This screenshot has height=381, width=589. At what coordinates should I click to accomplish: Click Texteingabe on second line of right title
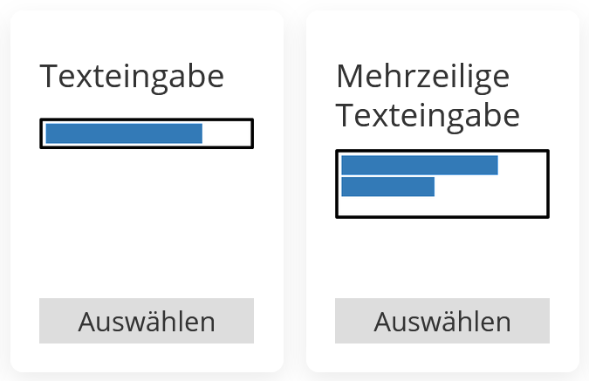[x=428, y=115]
